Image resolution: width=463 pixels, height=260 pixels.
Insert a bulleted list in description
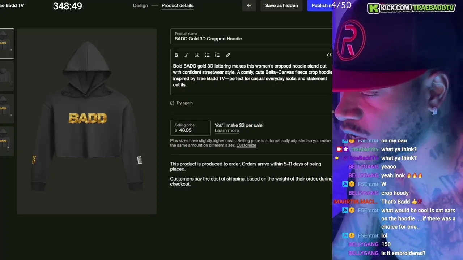207,55
